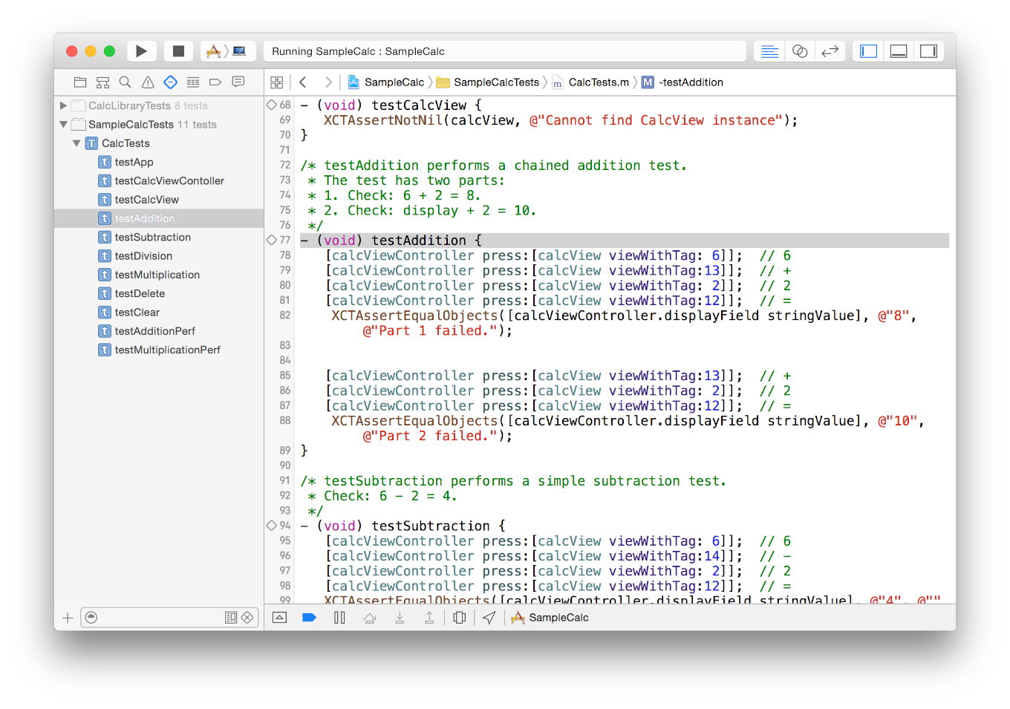Switch to the Assistant editor
1010x709 pixels.
pos(800,51)
